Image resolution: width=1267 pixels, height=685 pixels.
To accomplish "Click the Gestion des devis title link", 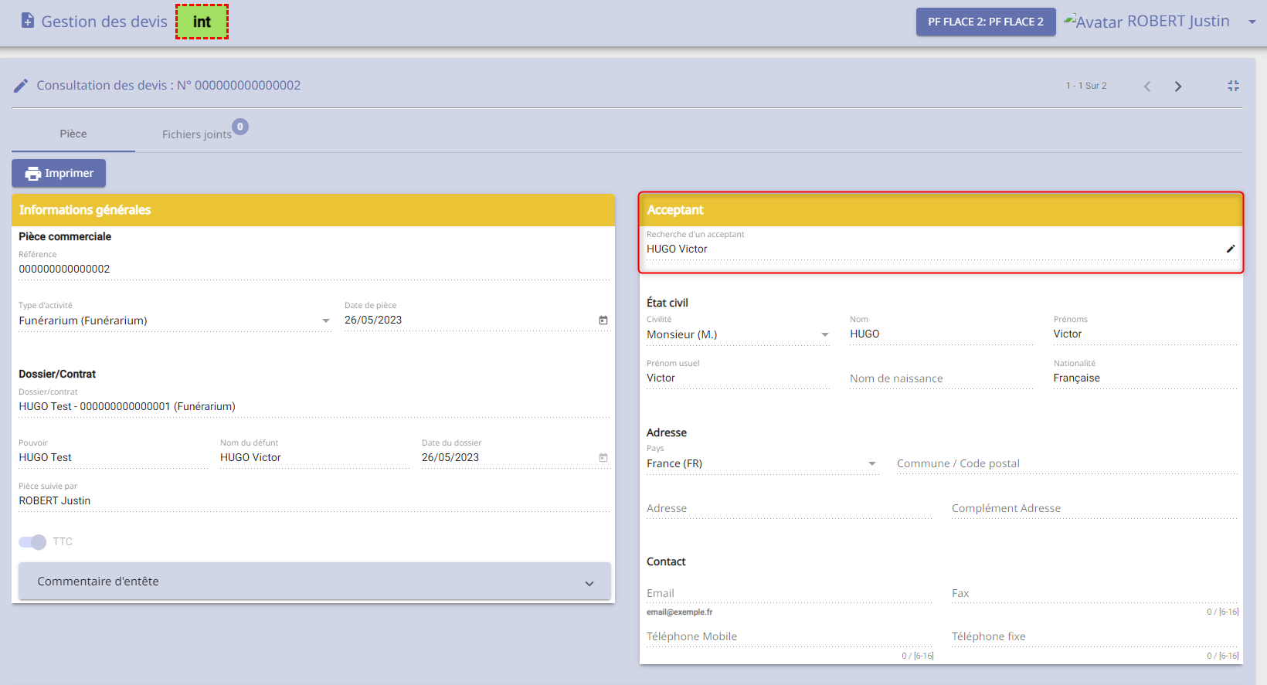I will point(104,22).
